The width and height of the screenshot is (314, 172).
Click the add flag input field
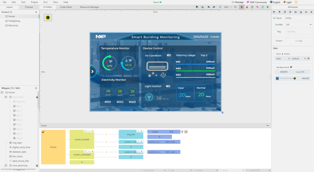(299, 32)
